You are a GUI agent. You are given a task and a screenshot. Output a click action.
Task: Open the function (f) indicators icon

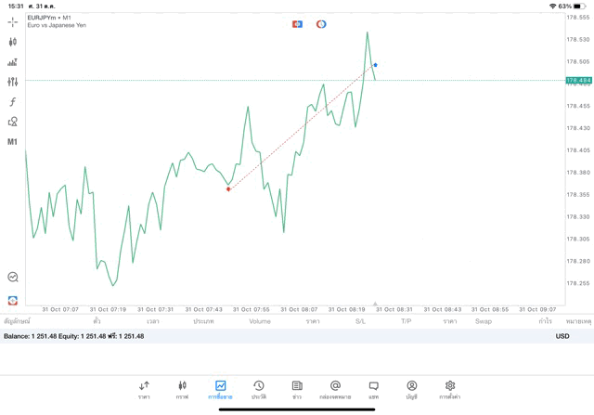13,101
